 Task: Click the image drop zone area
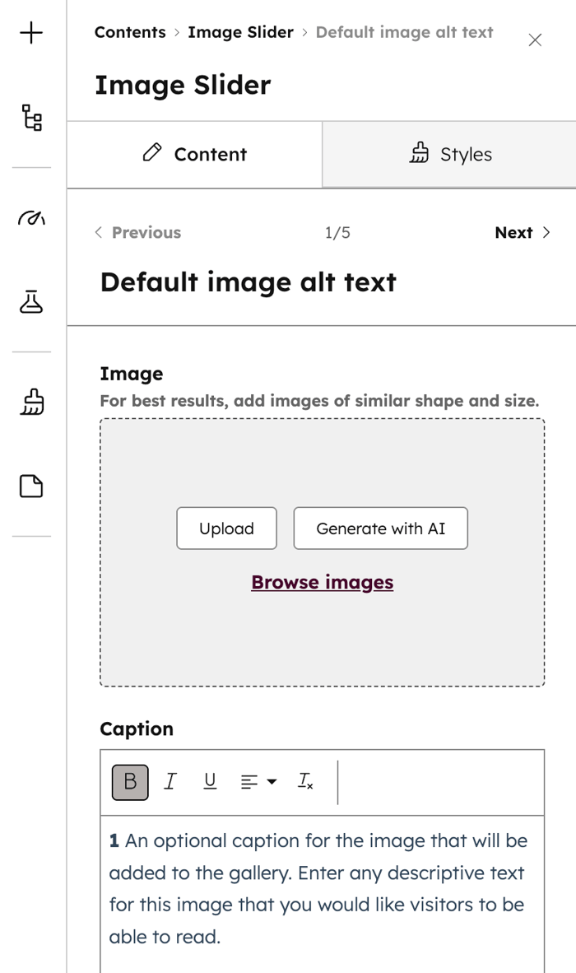click(323, 552)
